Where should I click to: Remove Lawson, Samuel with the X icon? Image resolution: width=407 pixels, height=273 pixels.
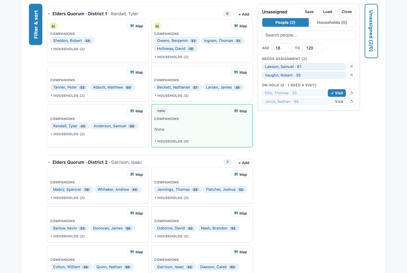[352, 67]
